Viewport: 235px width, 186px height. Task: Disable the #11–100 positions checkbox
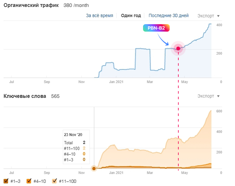(x=54, y=181)
